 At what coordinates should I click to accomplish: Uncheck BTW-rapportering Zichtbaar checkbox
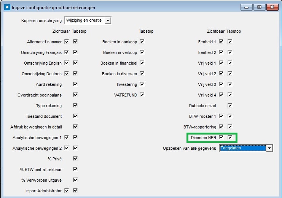221,127
